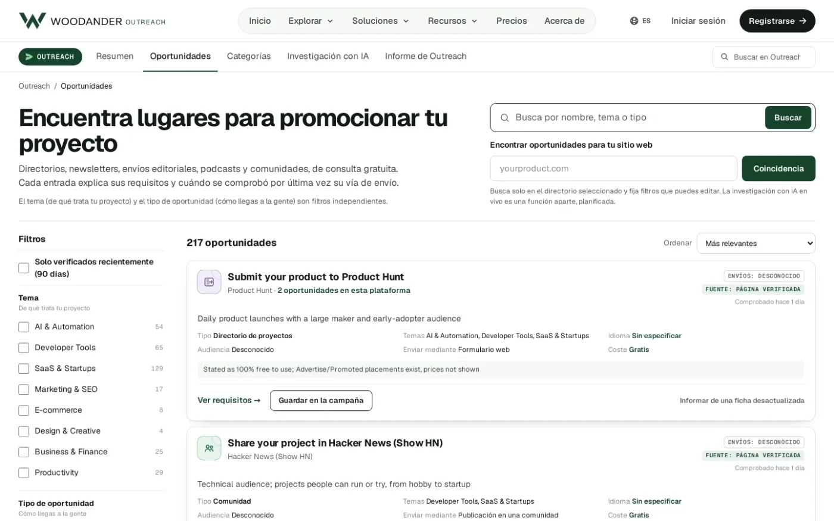
Task: Click the Hacker News community icon
Action: [x=209, y=448]
